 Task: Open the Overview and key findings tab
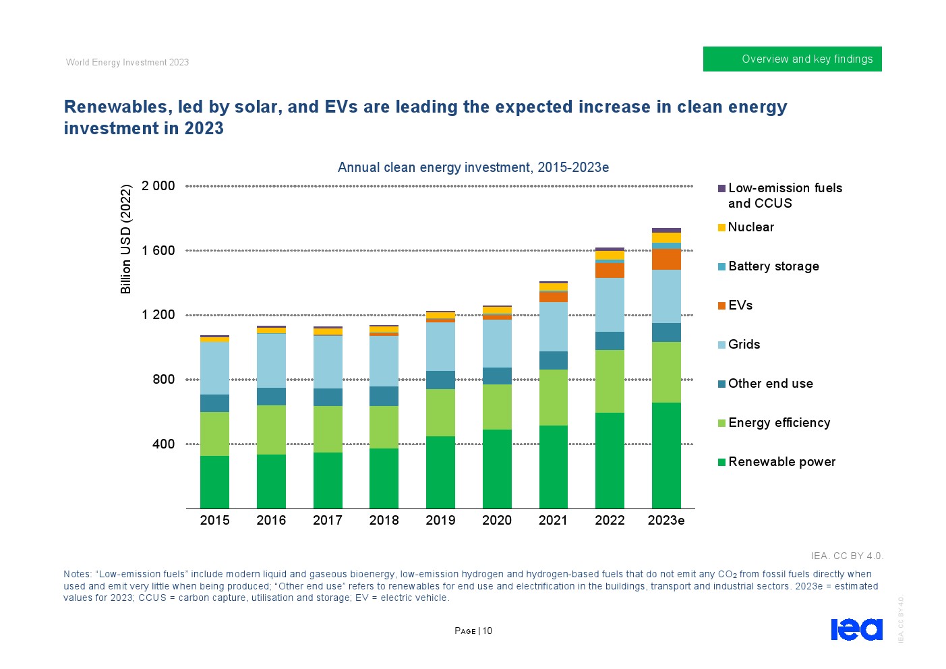pos(792,59)
